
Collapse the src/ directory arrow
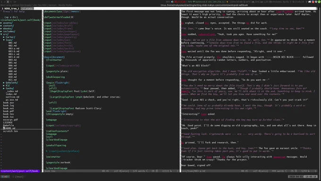tap(1, 34)
